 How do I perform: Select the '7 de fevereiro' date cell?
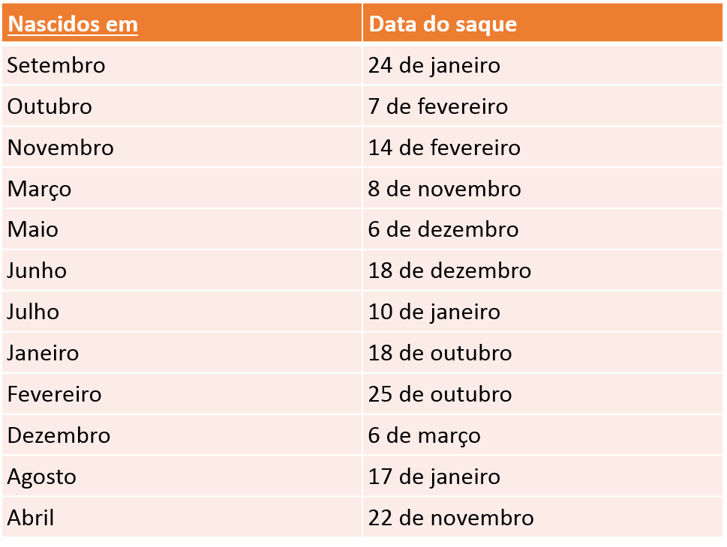pyautogui.click(x=437, y=106)
